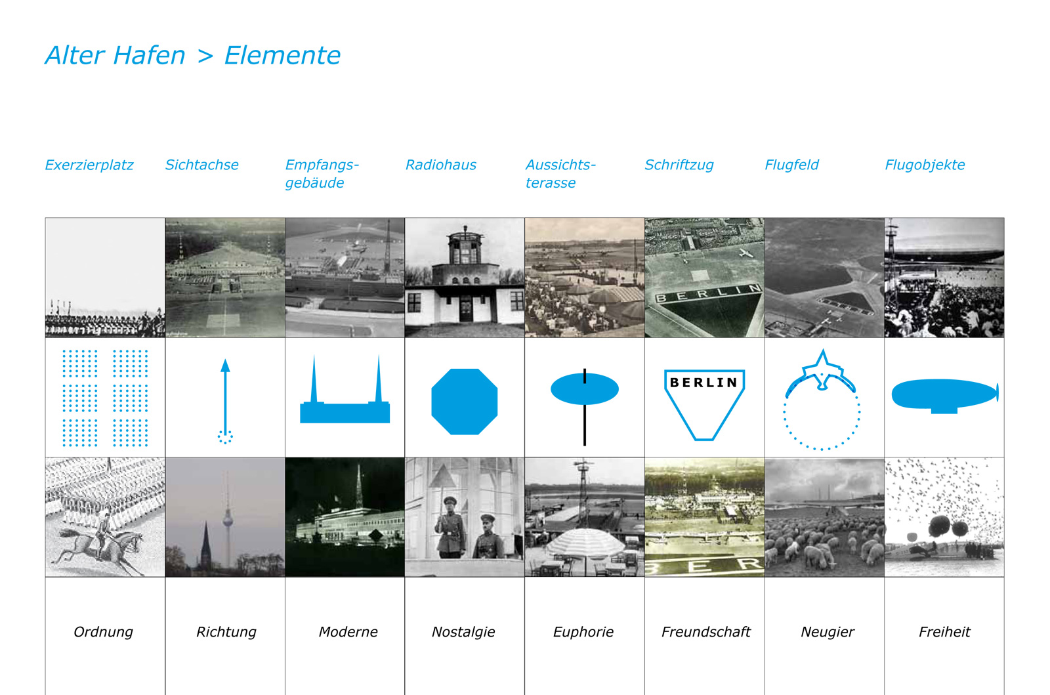Select the blue octagon icon
Image resolution: width=1050 pixels, height=695 pixels.
point(464,401)
